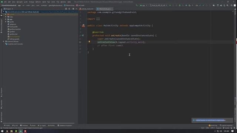Open File Explorer from the taskbar
The height and width of the screenshot is (133, 237).
coord(11,131)
